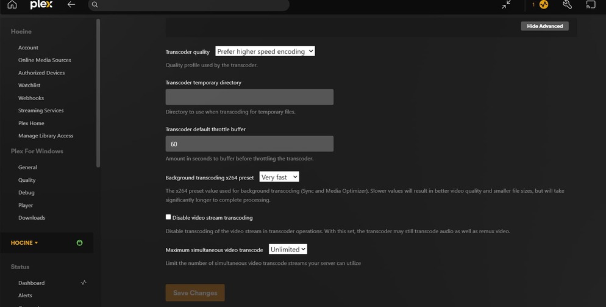Open Background transcoding x264 preset dropdown
Viewport: 606px width, 307px height.
coord(279,177)
